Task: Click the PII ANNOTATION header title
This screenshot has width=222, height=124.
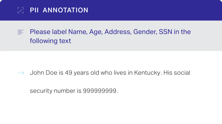Action: tap(59, 10)
